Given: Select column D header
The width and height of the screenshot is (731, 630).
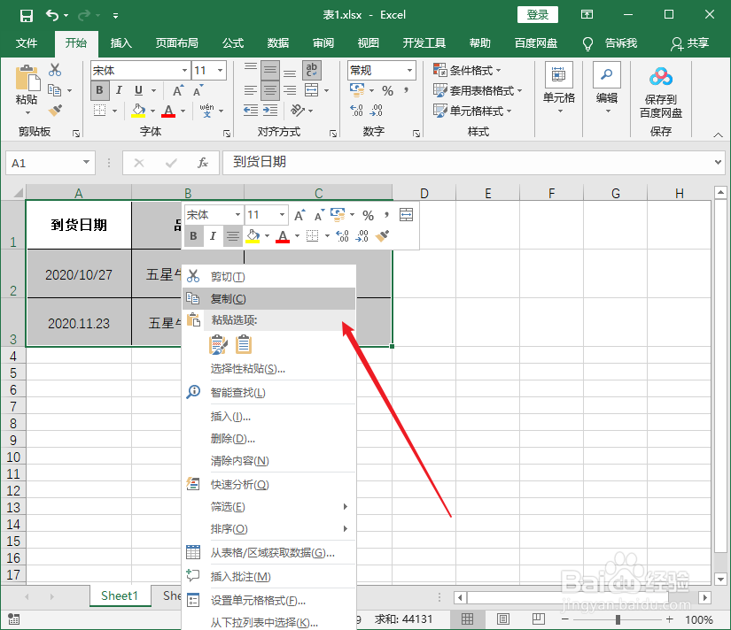Looking at the screenshot, I should pos(424,193).
